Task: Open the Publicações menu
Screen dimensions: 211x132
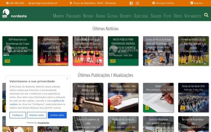Action: point(74,16)
